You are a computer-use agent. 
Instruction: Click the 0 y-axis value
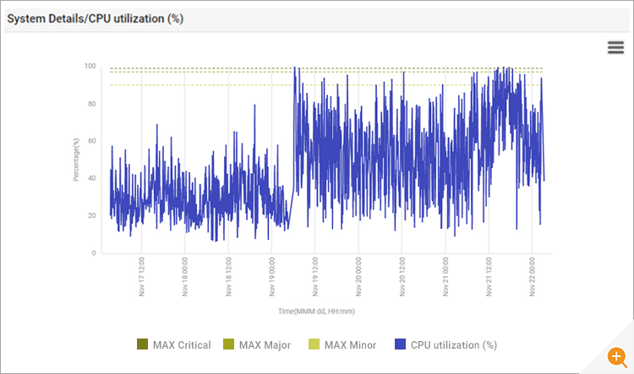coord(94,252)
